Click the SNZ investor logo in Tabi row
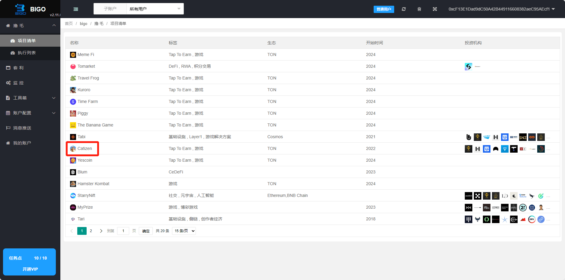The image size is (565, 280). coord(523,137)
